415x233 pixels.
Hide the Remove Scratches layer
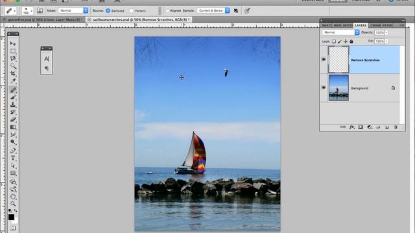coord(324,60)
